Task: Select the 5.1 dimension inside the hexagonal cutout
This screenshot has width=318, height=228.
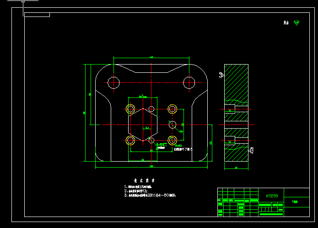Action: (147, 128)
